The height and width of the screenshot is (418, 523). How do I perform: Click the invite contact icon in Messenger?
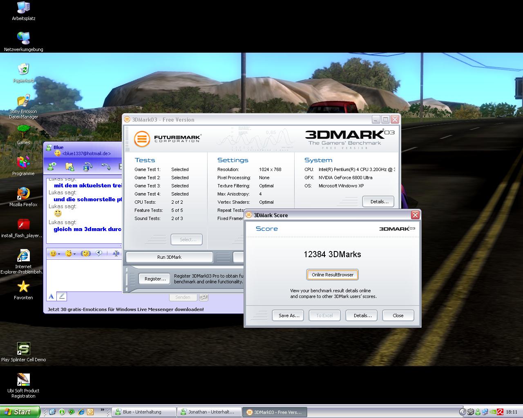tap(51, 167)
